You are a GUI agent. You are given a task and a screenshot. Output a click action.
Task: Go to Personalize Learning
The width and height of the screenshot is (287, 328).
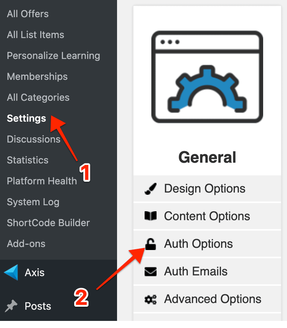coord(53,56)
